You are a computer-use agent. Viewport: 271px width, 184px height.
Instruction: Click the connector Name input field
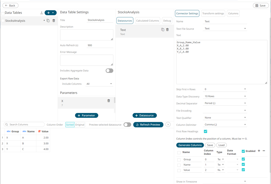coord(225,21)
